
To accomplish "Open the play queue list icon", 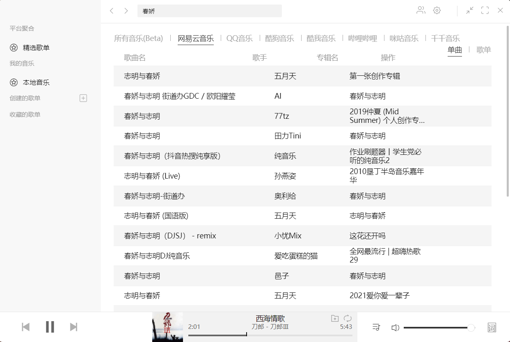I will click(x=376, y=327).
